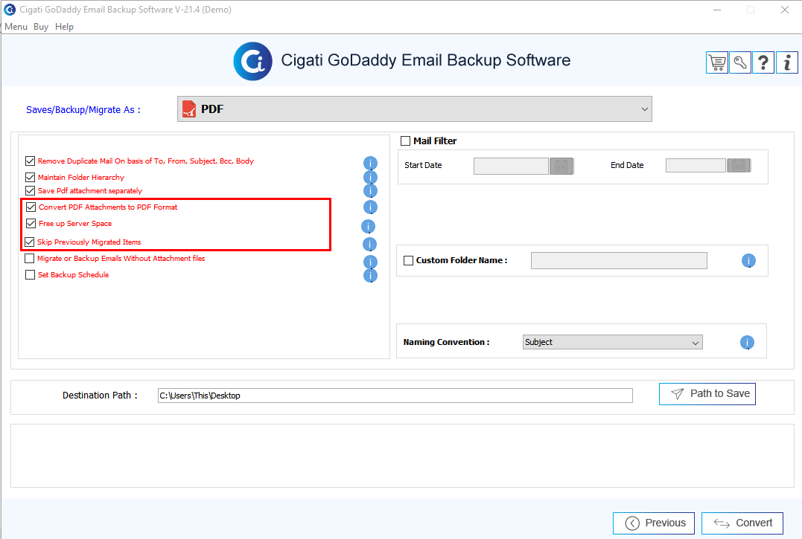
Task: Click the Destination Path text field
Action: (x=395, y=396)
